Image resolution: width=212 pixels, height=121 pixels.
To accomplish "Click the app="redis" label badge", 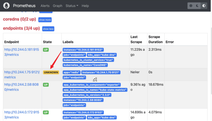I will click(x=71, y=72).
